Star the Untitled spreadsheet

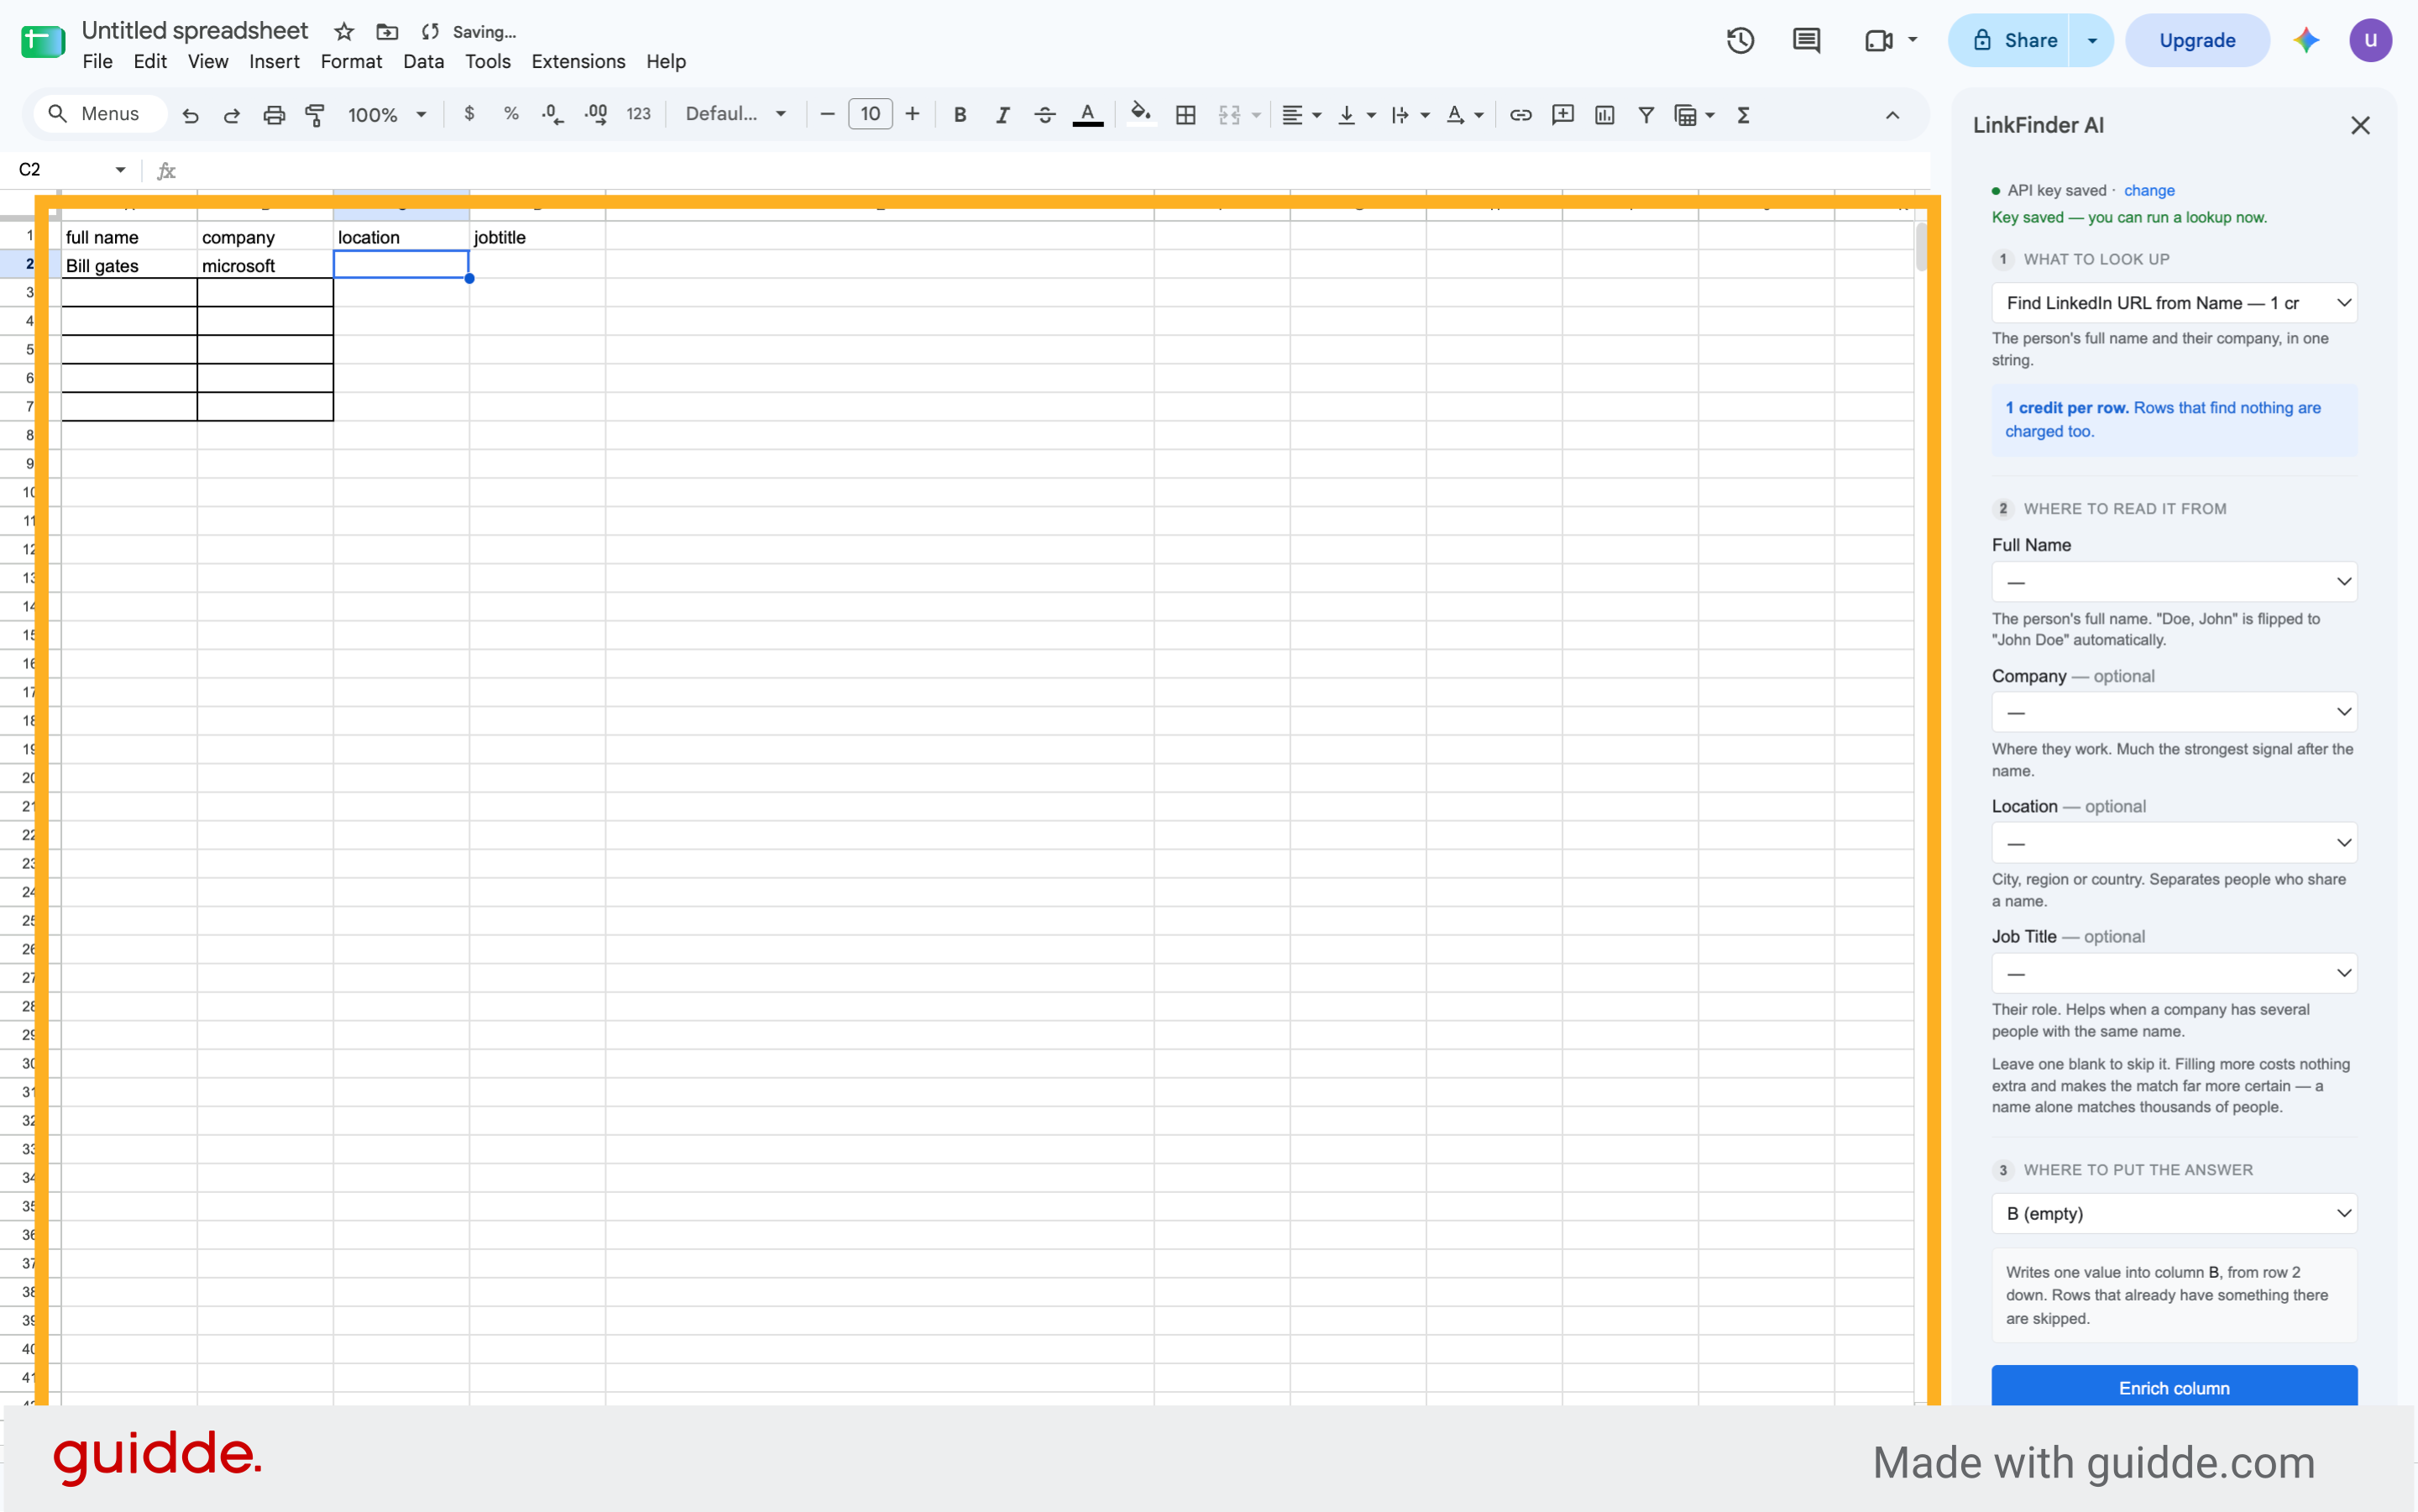[x=344, y=32]
